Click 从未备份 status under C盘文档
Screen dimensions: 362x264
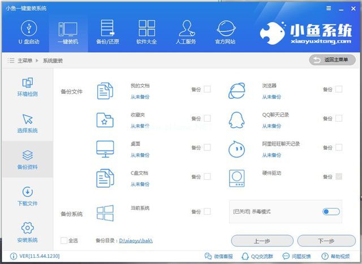click(140, 184)
